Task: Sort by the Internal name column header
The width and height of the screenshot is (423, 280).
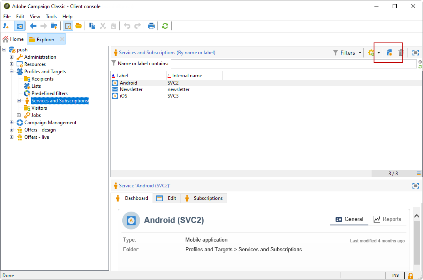Action: pyautogui.click(x=195, y=76)
